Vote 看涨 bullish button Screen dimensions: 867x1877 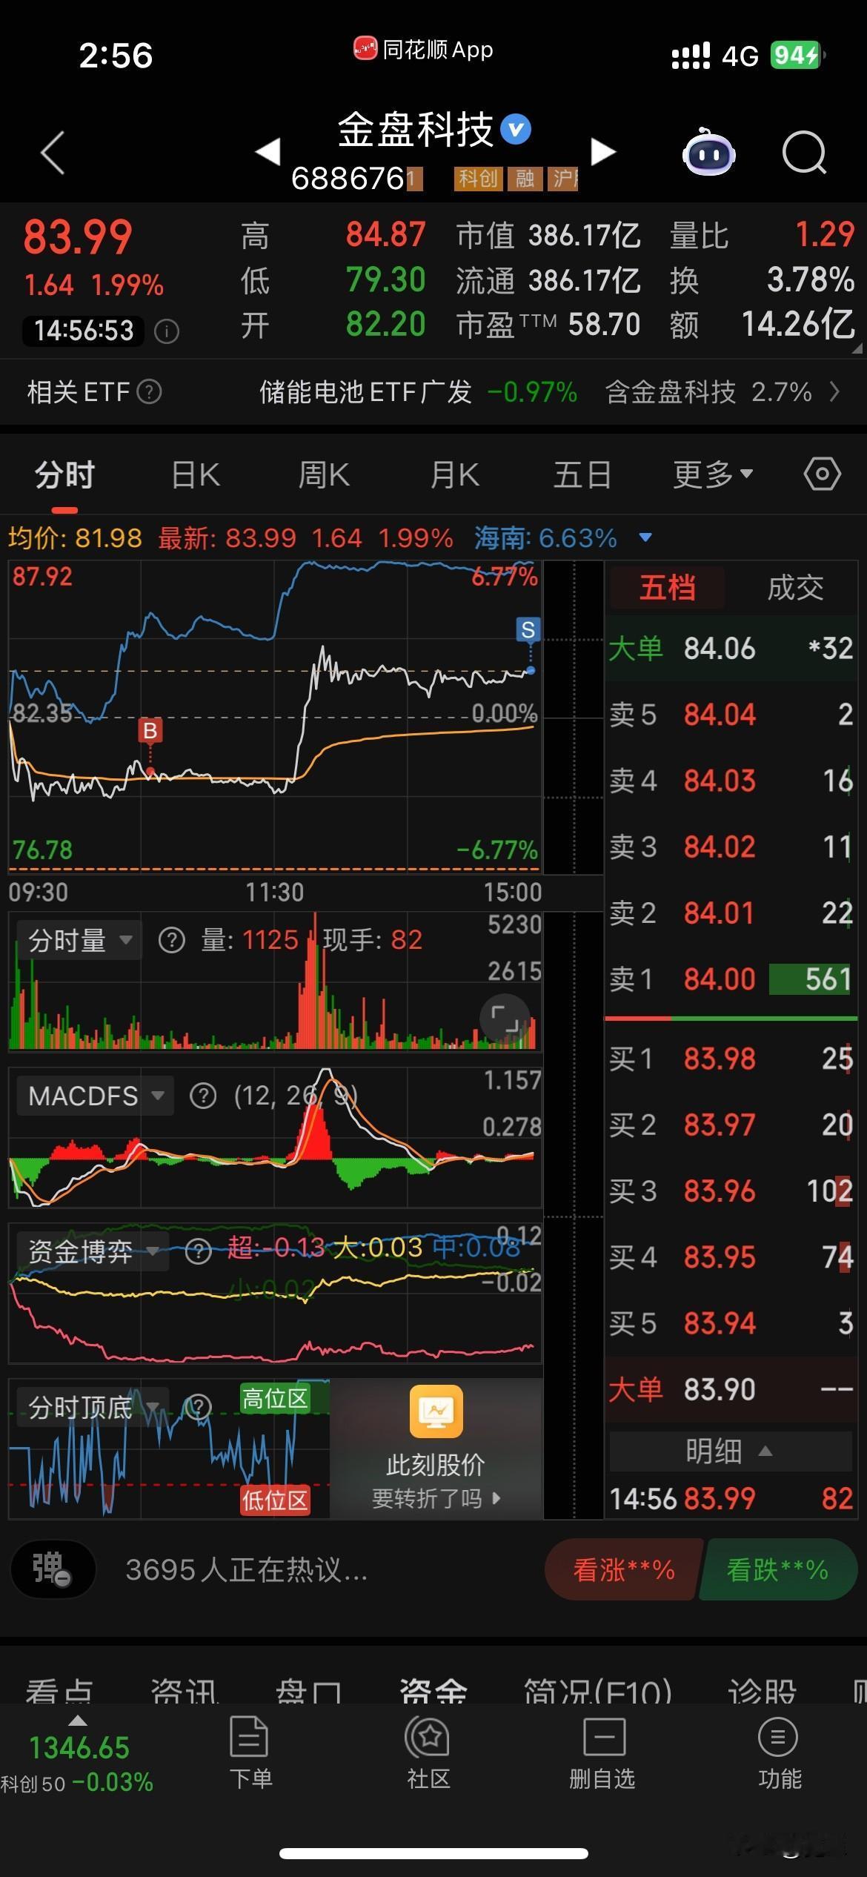click(x=624, y=1569)
